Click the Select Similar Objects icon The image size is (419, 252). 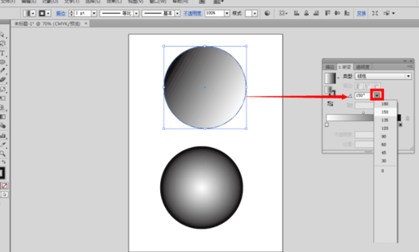coord(387,13)
